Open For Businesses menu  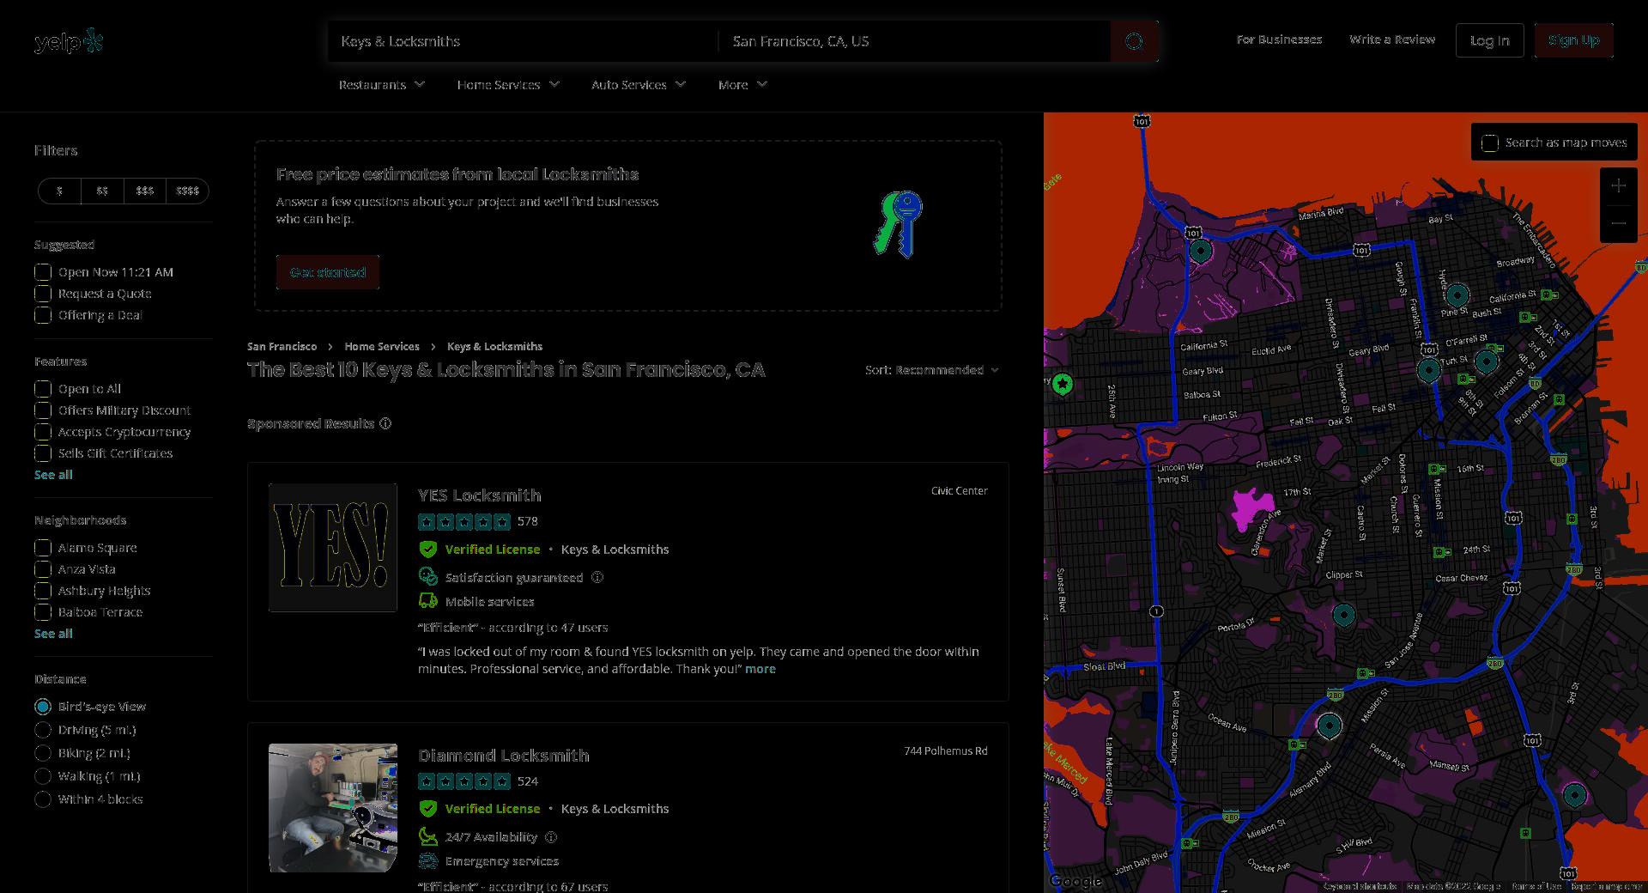pyautogui.click(x=1279, y=39)
